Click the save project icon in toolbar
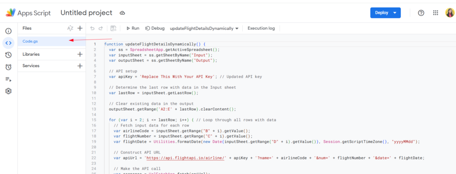This screenshot has height=174, width=456. point(114,28)
